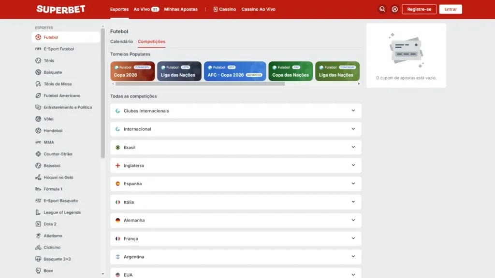
Task: Go to Minhas Apostas in top navigation
Action: coord(181,9)
